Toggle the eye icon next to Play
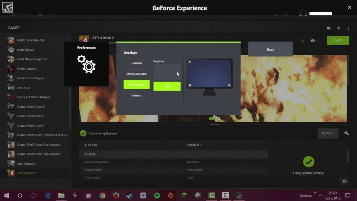357x201 pixels. (x=313, y=41)
